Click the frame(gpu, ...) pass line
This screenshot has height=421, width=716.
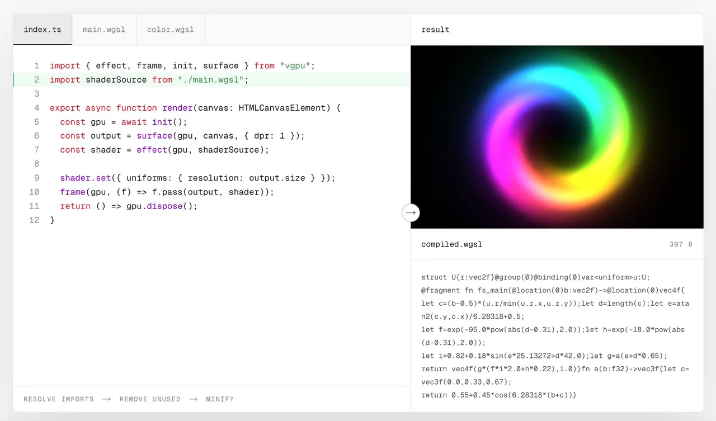pos(167,192)
